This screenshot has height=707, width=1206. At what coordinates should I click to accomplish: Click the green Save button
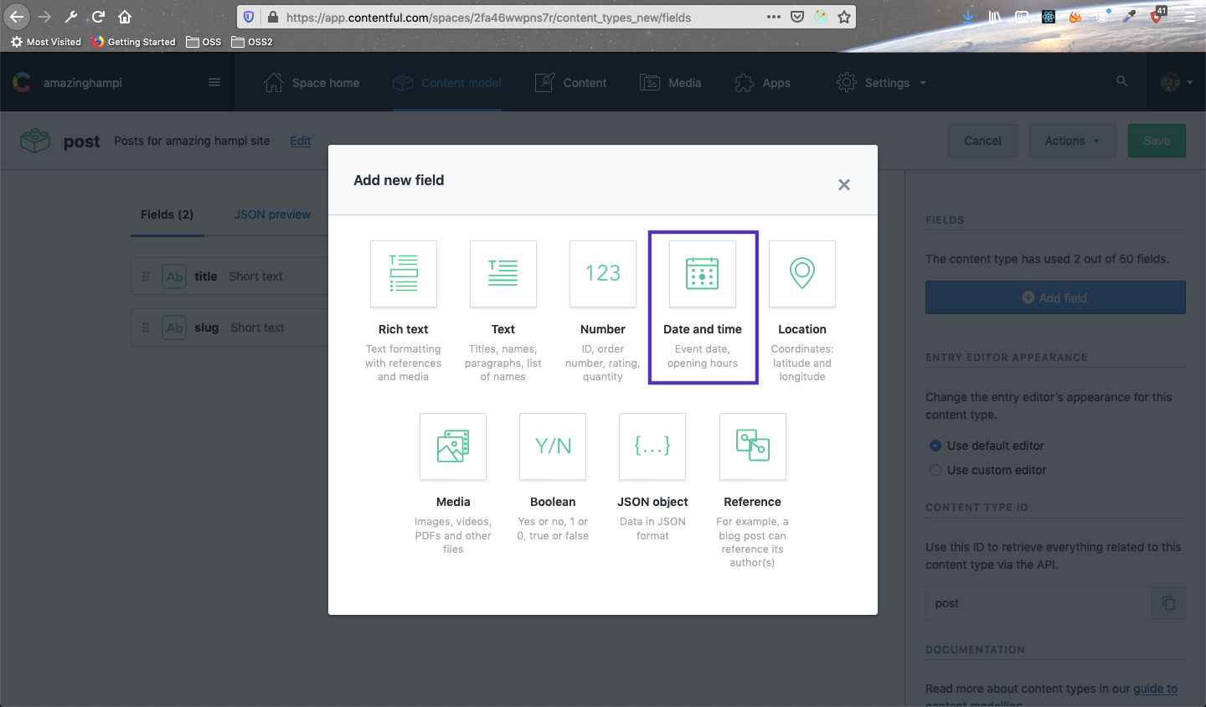[1157, 141]
